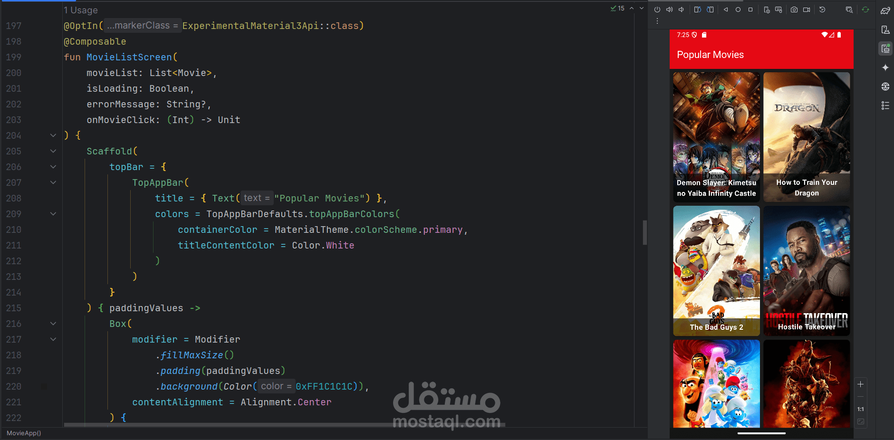
Task: Click the editor horizontal scrollbar
Action: [x=284, y=425]
